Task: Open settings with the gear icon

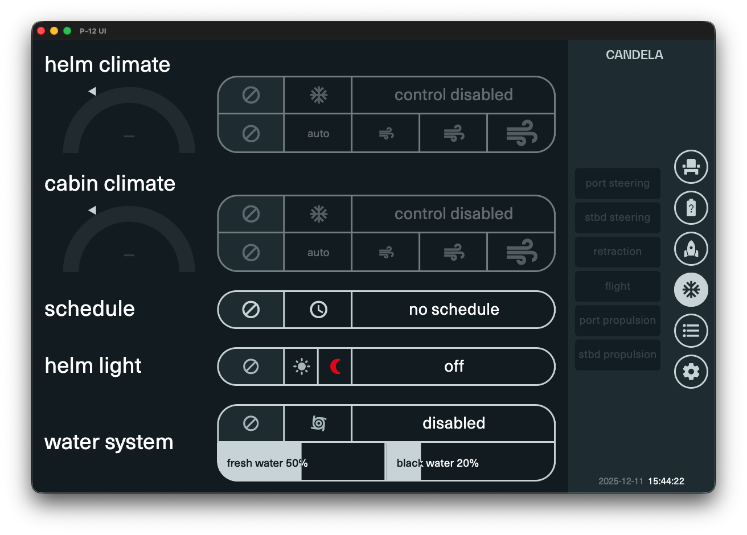Action: pyautogui.click(x=691, y=372)
